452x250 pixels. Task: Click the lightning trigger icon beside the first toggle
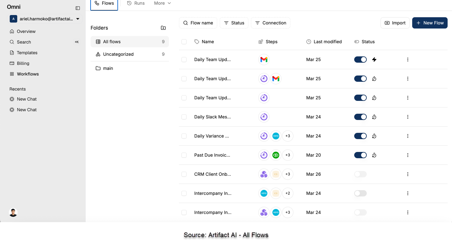click(374, 59)
